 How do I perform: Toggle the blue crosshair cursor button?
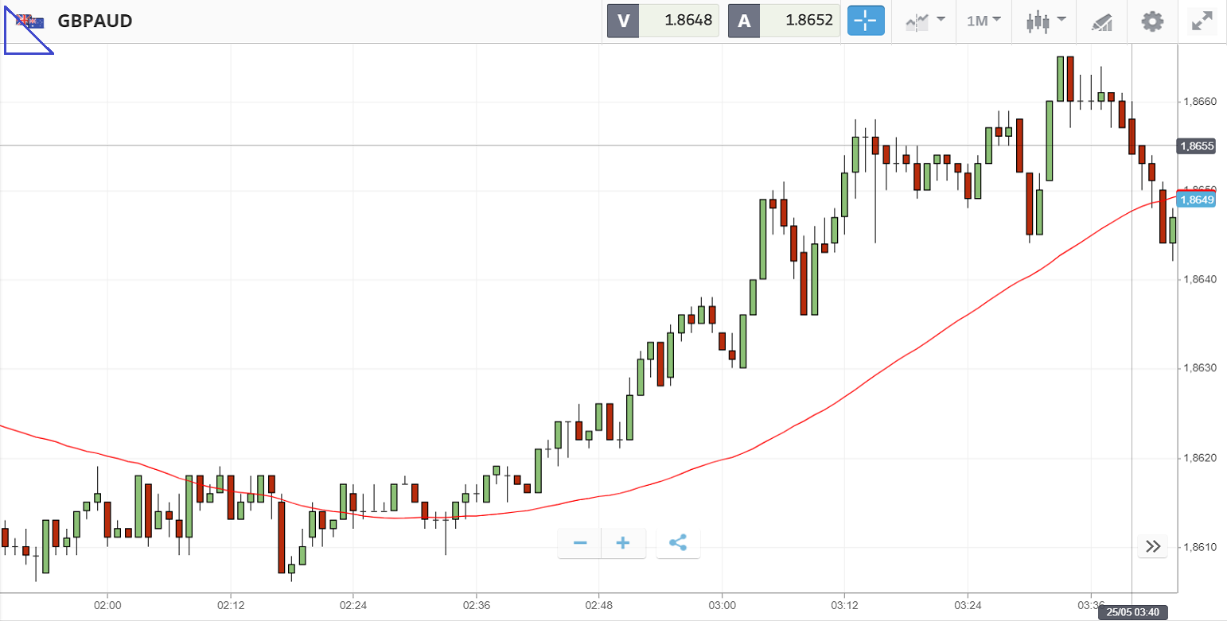tap(866, 21)
